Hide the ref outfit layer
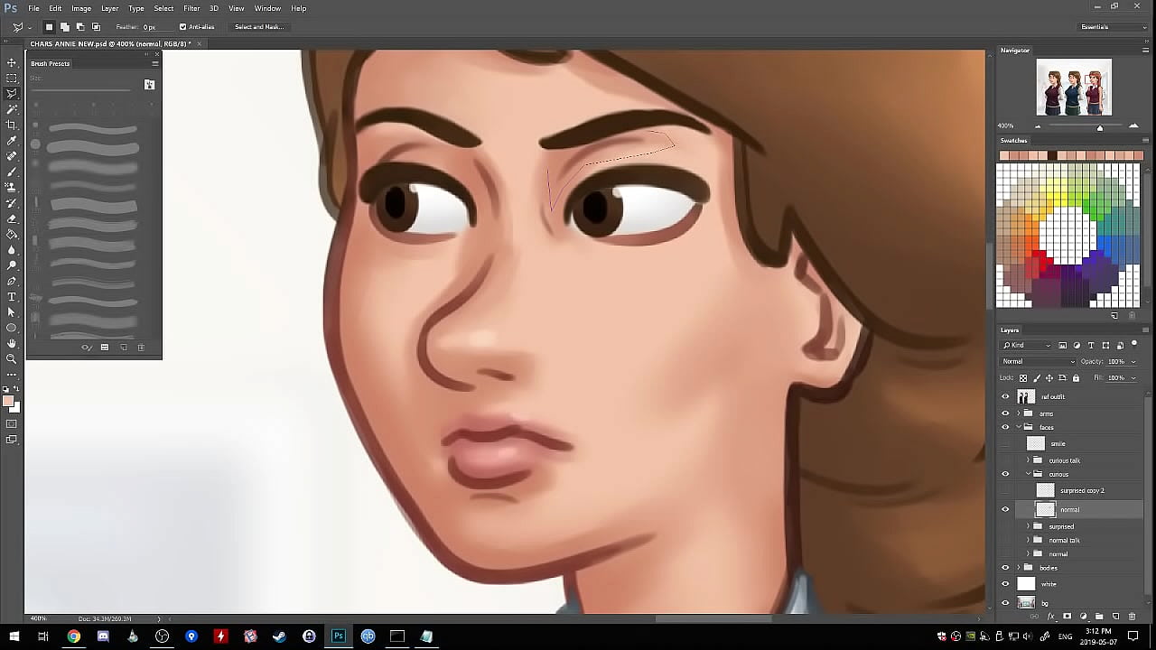The image size is (1156, 650). (x=1005, y=396)
